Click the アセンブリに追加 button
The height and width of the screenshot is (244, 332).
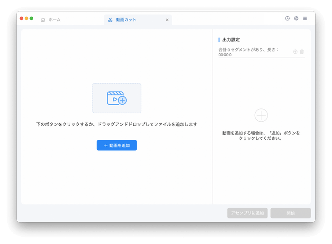(248, 213)
